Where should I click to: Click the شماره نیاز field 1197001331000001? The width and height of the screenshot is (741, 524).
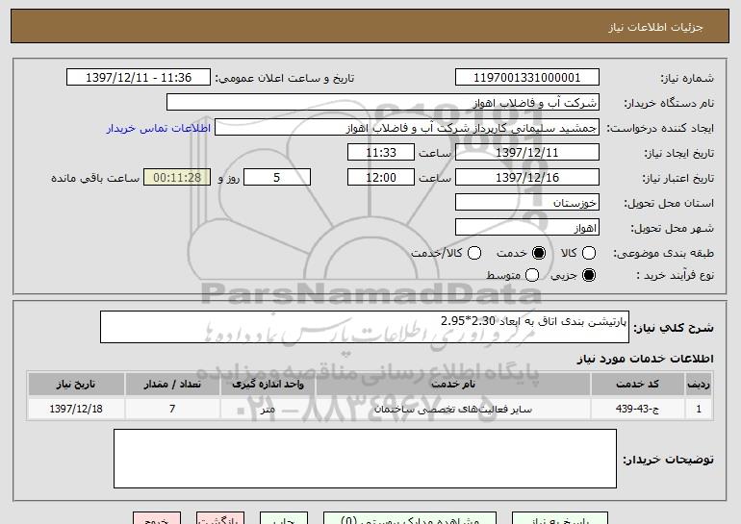point(527,78)
